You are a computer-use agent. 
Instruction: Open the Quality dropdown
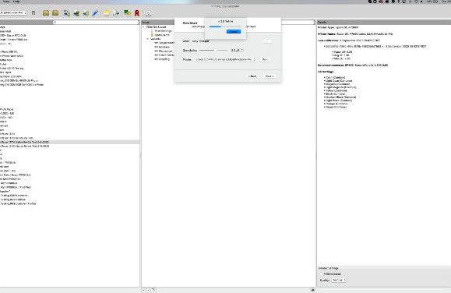pyautogui.click(x=339, y=280)
